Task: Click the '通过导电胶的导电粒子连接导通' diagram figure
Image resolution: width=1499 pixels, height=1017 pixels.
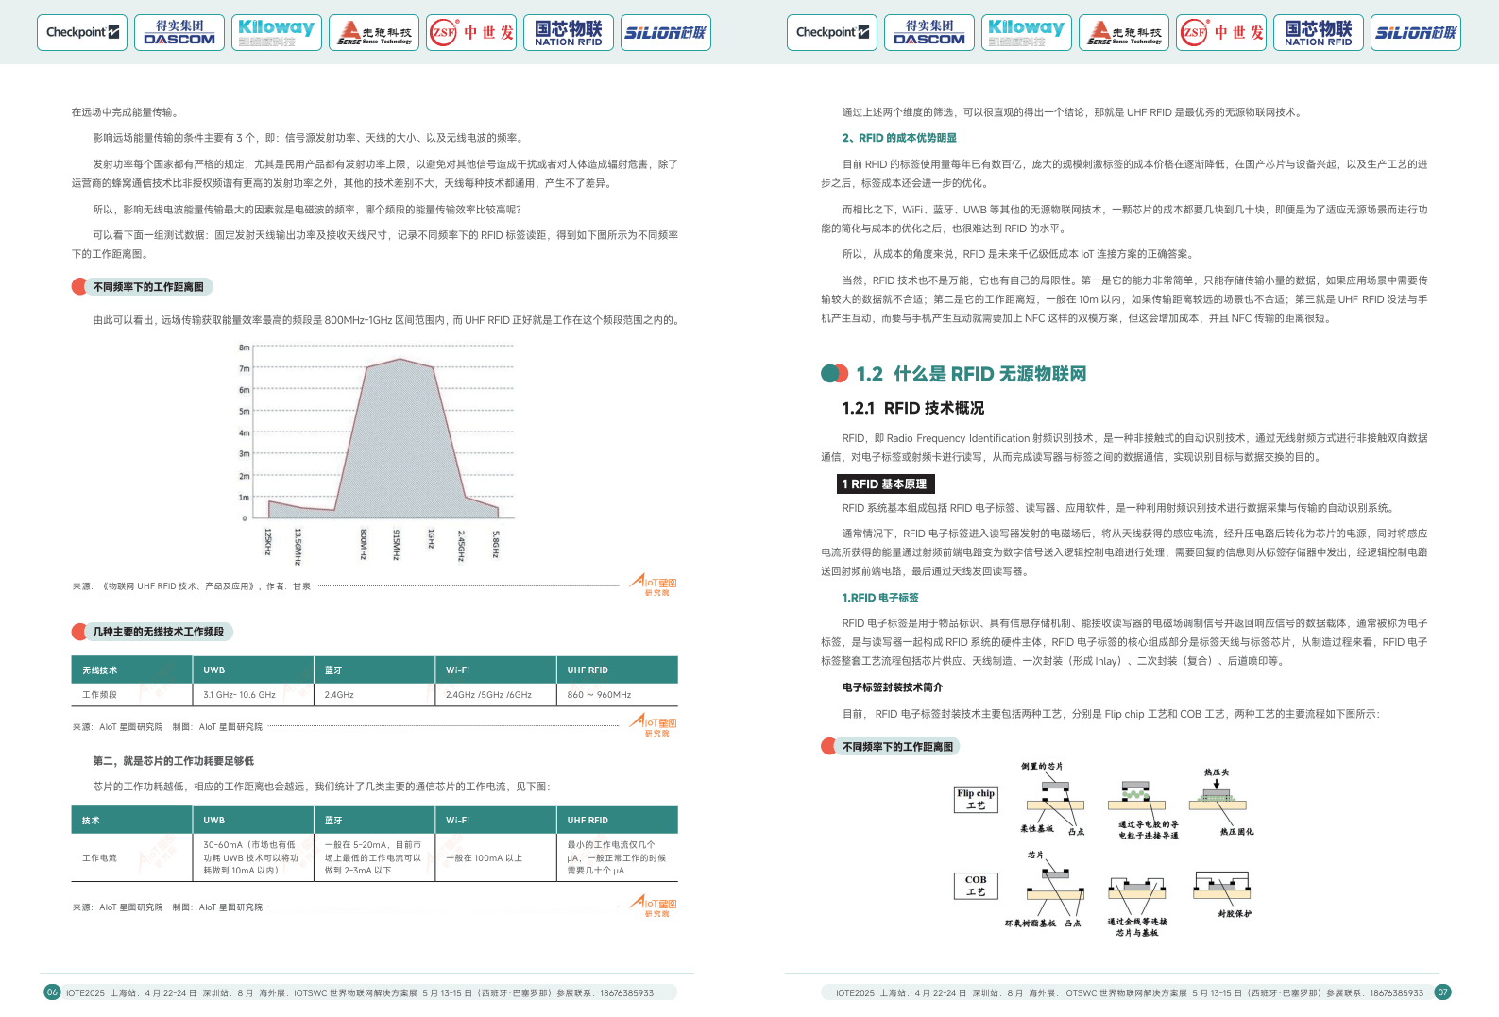Action: tap(1144, 809)
